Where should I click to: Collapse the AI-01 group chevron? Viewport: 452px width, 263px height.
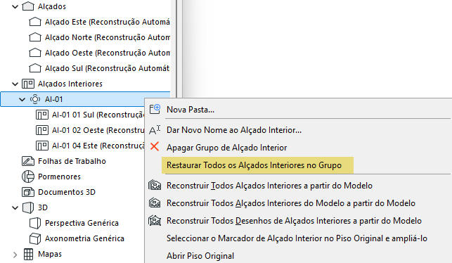[x=22, y=99]
